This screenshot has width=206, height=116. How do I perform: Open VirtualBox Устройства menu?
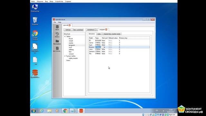point(59,1)
